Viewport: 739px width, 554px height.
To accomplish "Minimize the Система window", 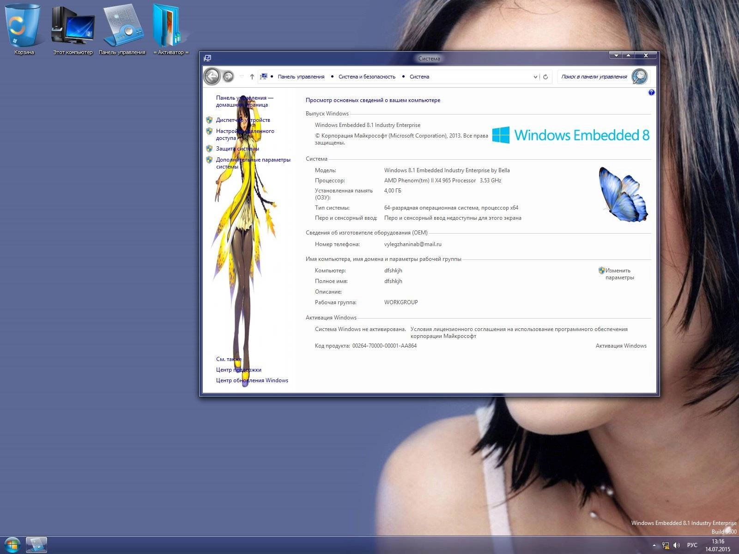I will coord(616,55).
